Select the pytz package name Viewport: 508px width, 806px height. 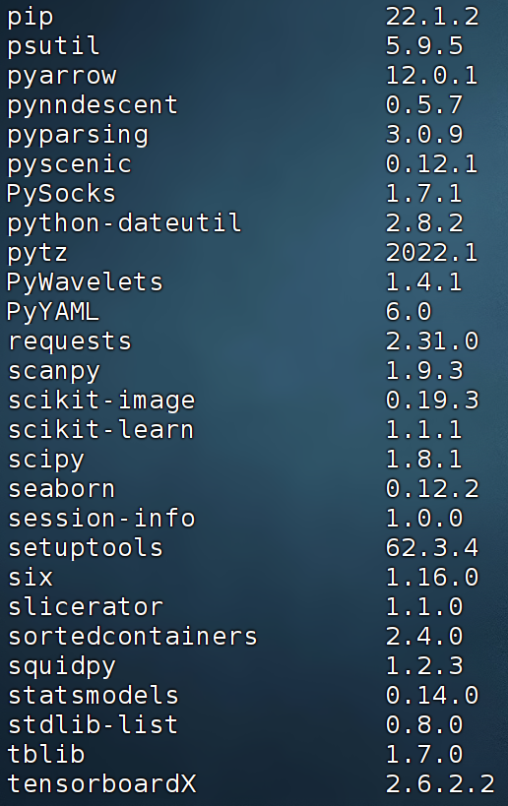click(x=37, y=254)
